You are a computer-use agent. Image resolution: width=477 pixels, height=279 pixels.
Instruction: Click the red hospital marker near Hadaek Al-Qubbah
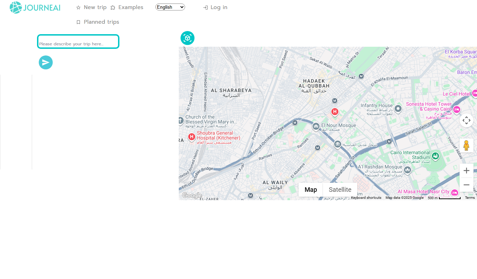(x=335, y=112)
